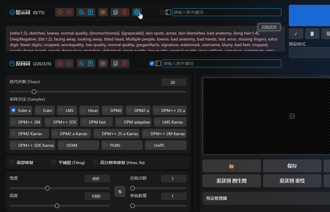This screenshot has height=212, width=330.
Task: Open bookmarked favorites in the 反向词 row
Action: coord(90,63)
